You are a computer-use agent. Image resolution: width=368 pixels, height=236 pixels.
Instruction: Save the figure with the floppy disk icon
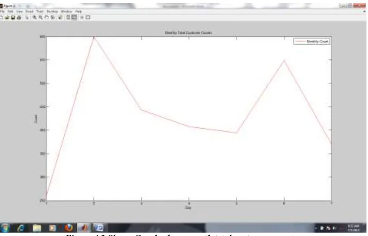tap(13, 17)
